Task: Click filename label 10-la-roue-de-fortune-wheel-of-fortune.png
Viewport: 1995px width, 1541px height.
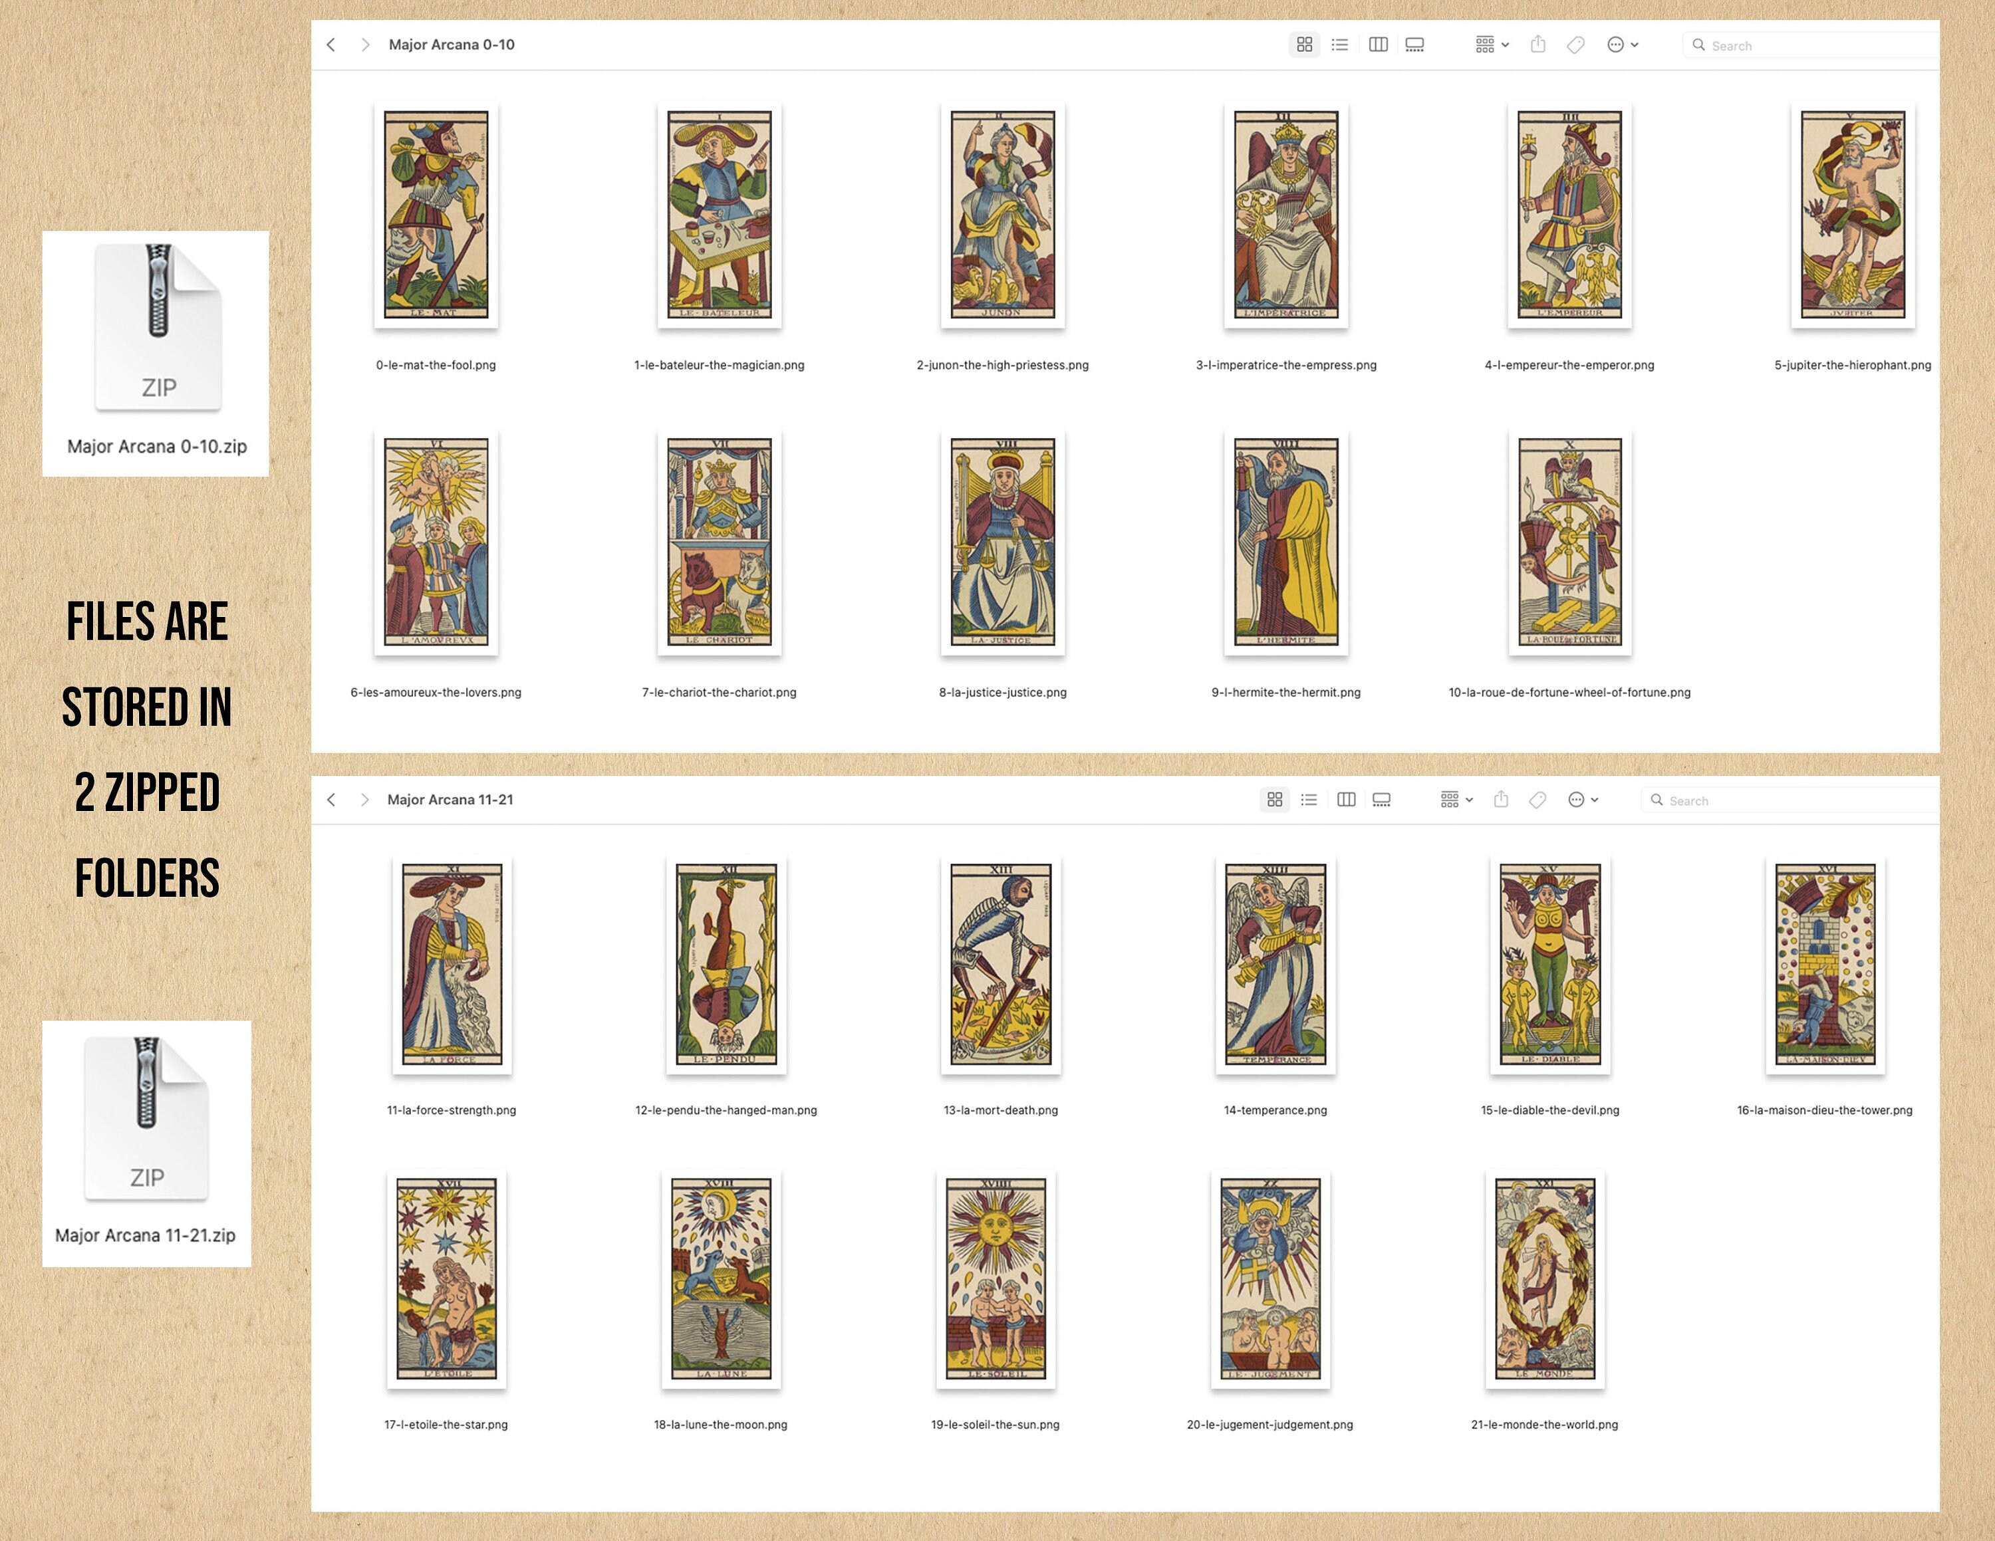Action: point(1569,692)
